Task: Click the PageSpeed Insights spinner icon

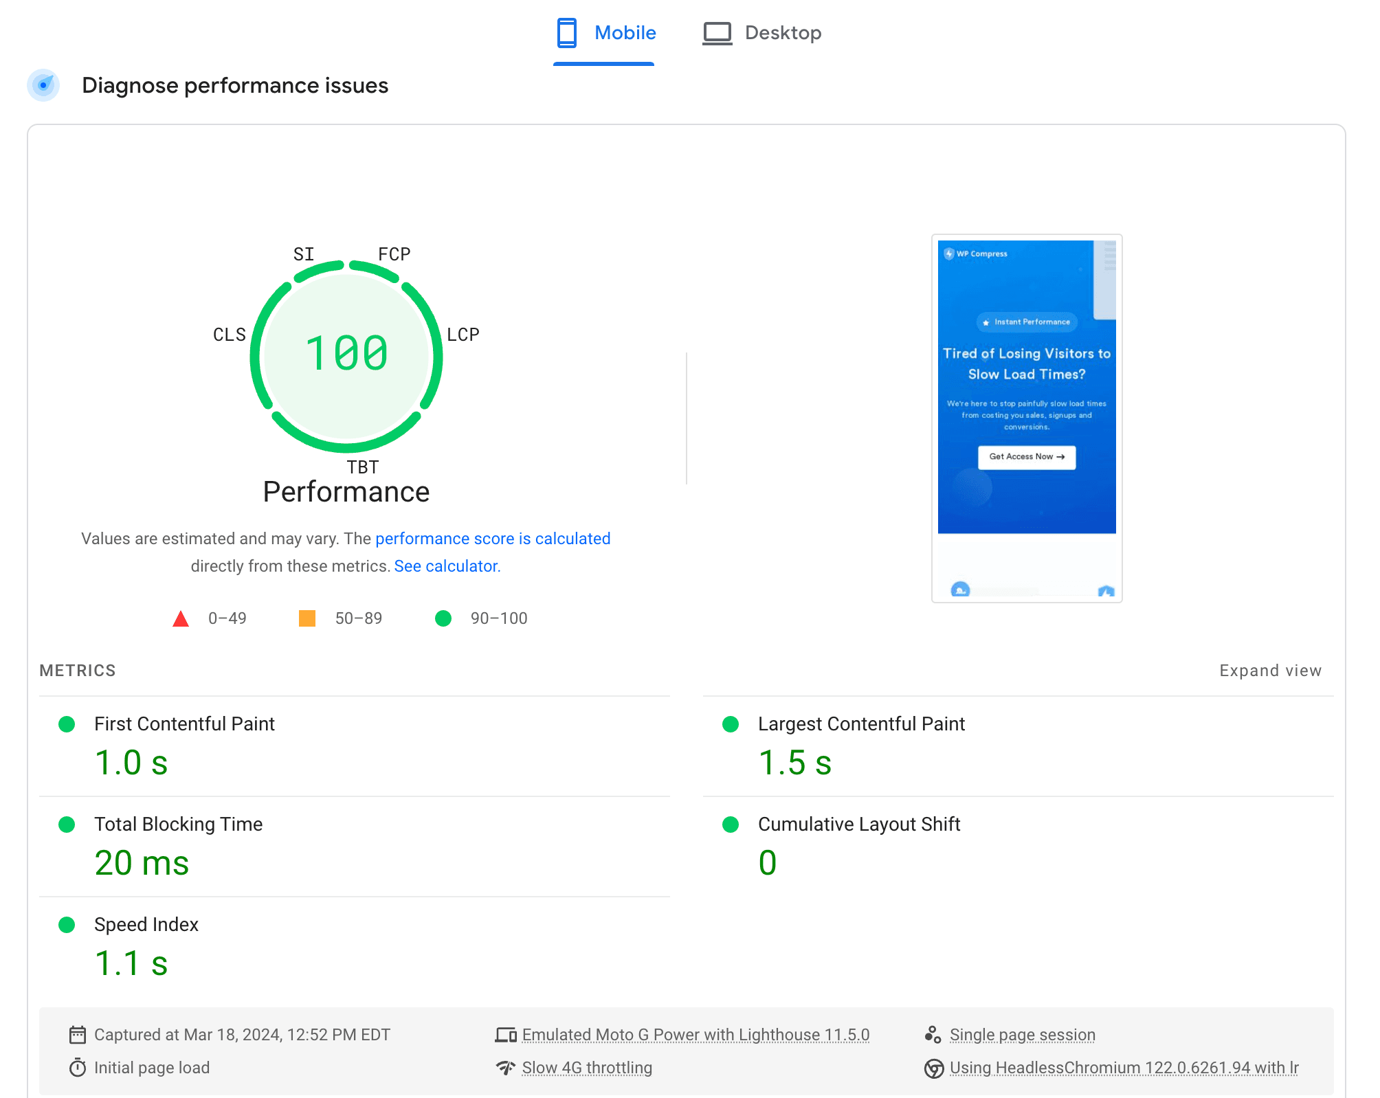Action: click(43, 85)
